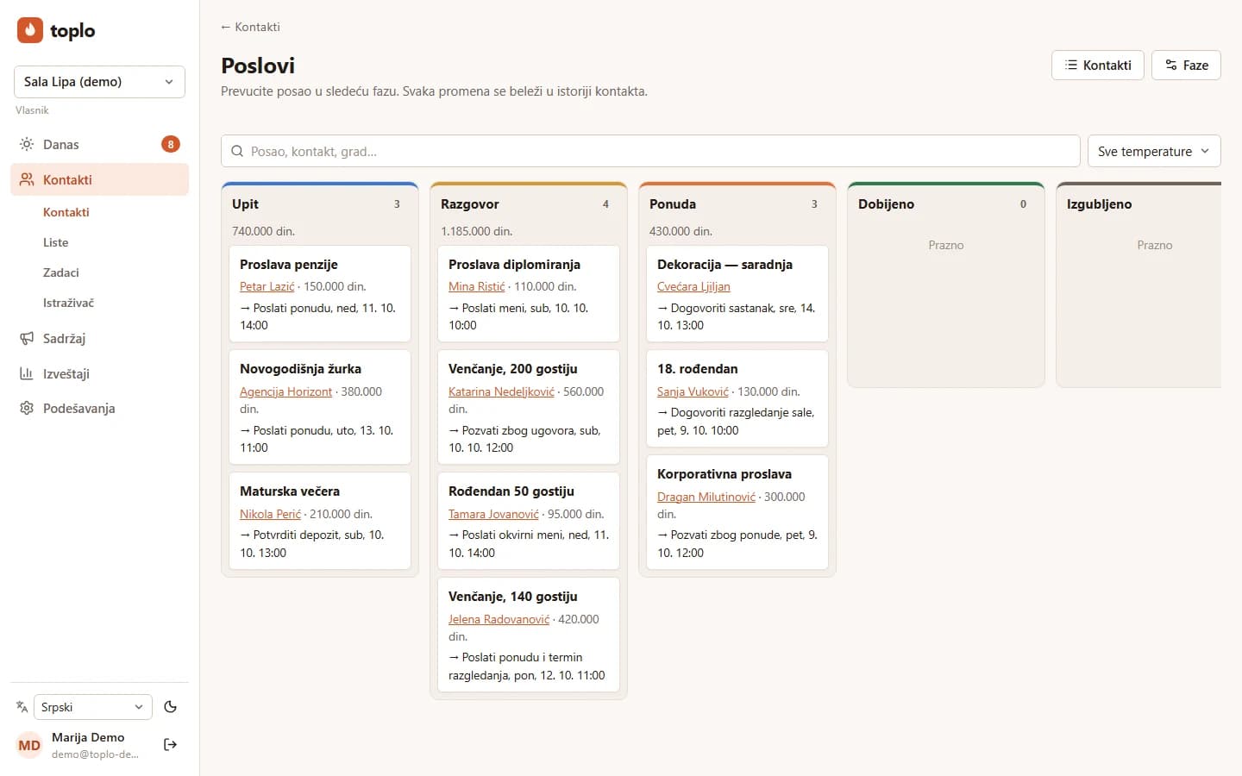Viewport: 1242px width, 776px height.
Task: Open contact Tamara Jovanović
Action: 493,514
